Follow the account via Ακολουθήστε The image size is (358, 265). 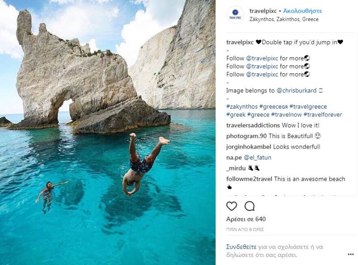[x=303, y=11]
